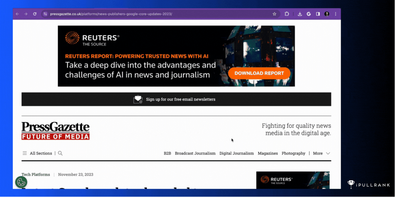Open the Digital Journalism section
Viewport: 395px width, 197px height.
pos(237,153)
